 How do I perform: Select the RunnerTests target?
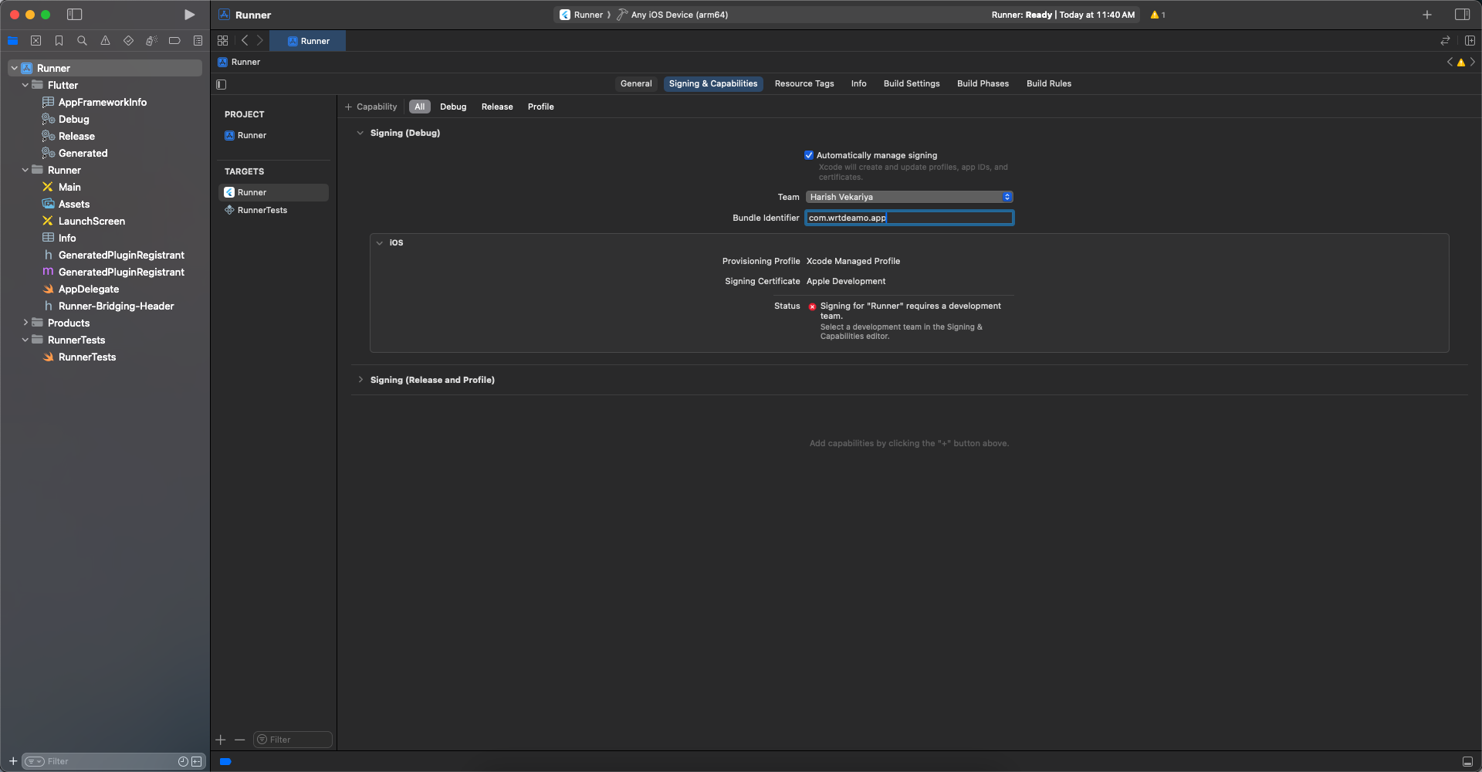point(274,210)
